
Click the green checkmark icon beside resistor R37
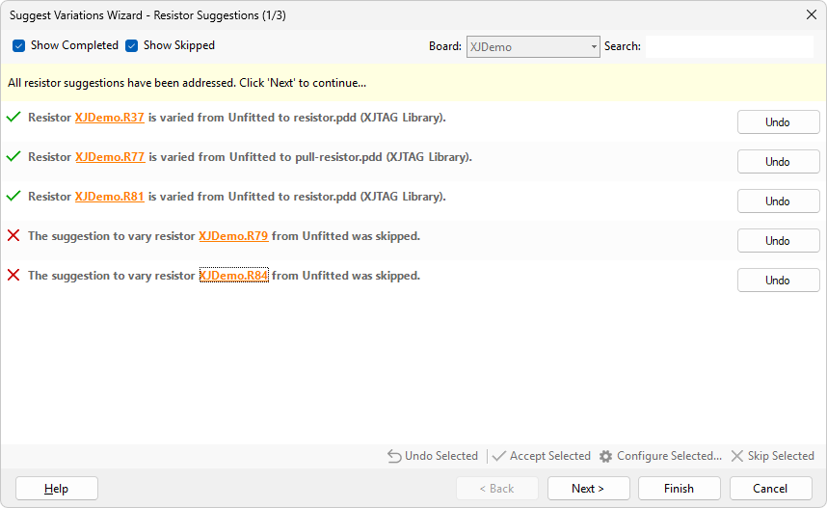(13, 118)
